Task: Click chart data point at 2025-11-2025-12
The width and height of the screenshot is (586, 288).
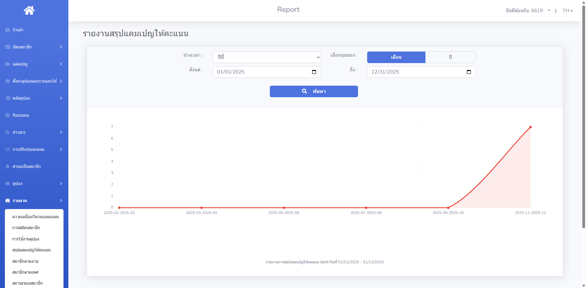Action: pos(530,127)
